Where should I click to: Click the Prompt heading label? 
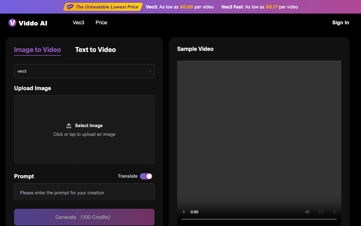click(x=24, y=176)
